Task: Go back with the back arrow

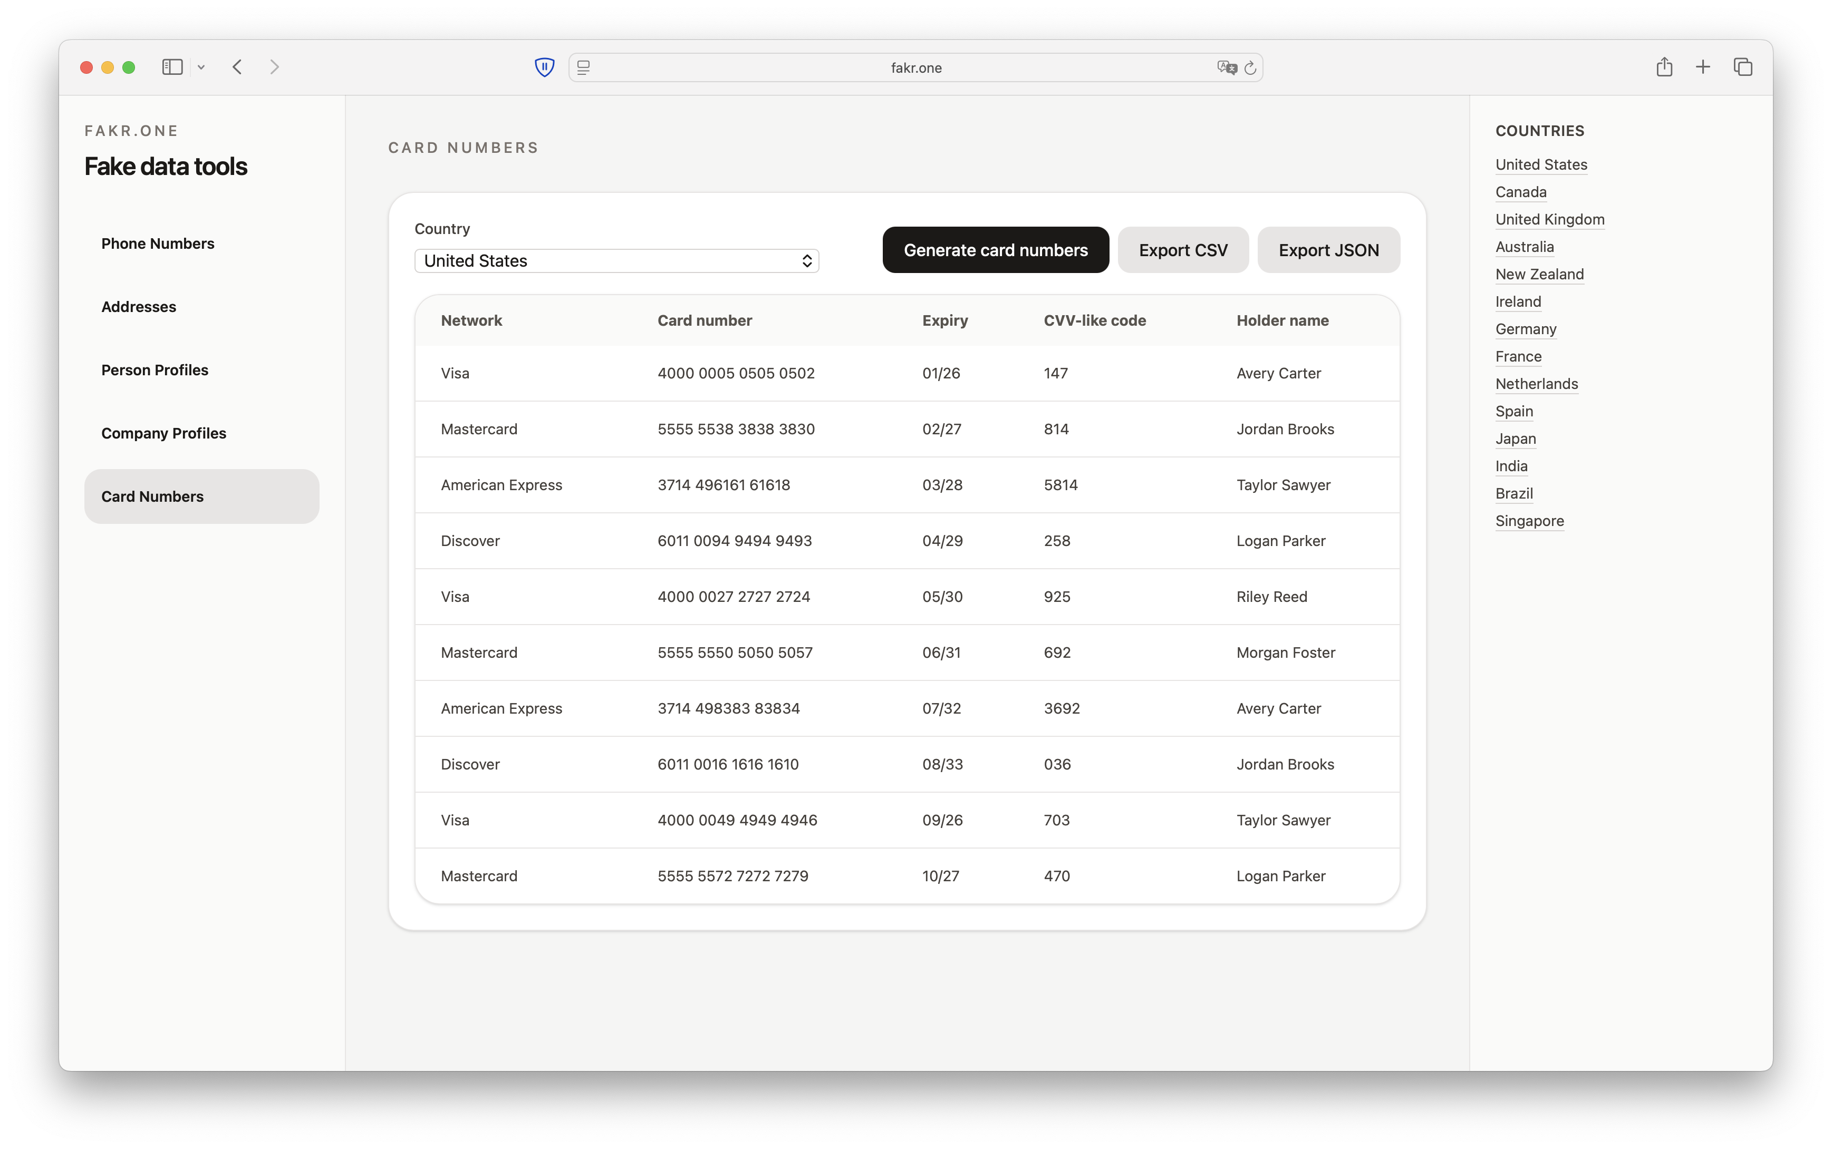Action: [x=237, y=67]
